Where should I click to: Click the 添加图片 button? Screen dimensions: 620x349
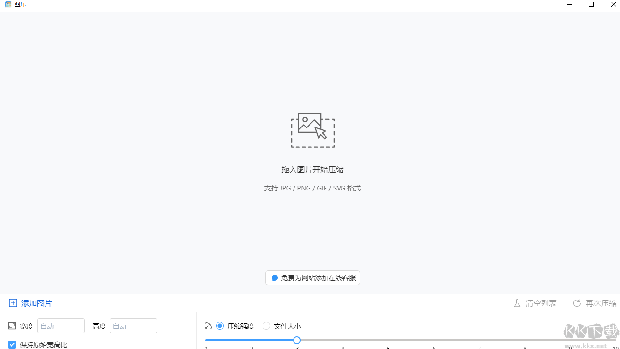click(31, 303)
